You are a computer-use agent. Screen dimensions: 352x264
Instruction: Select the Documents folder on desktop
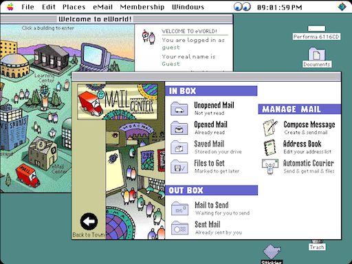(317, 57)
